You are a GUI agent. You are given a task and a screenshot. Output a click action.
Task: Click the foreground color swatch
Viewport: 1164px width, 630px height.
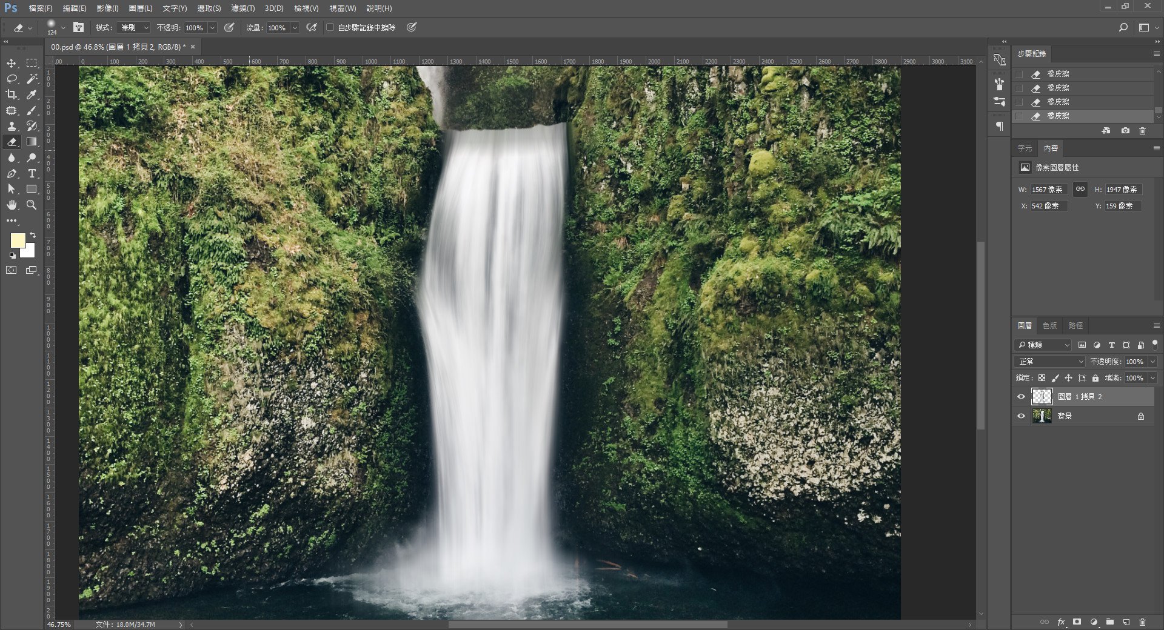(18, 240)
